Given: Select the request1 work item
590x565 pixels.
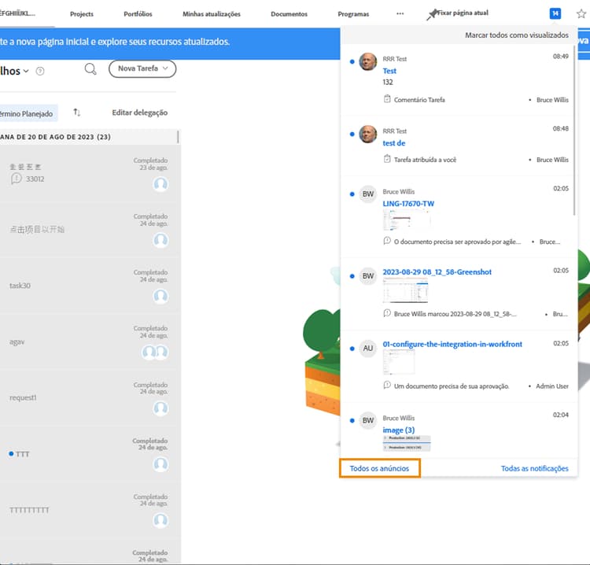Looking at the screenshot, I should click(x=89, y=398).
